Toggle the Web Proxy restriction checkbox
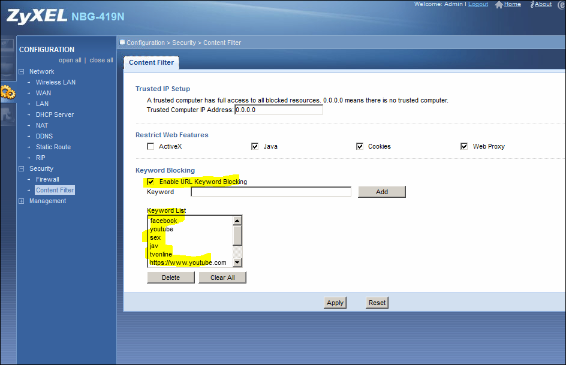 click(464, 146)
